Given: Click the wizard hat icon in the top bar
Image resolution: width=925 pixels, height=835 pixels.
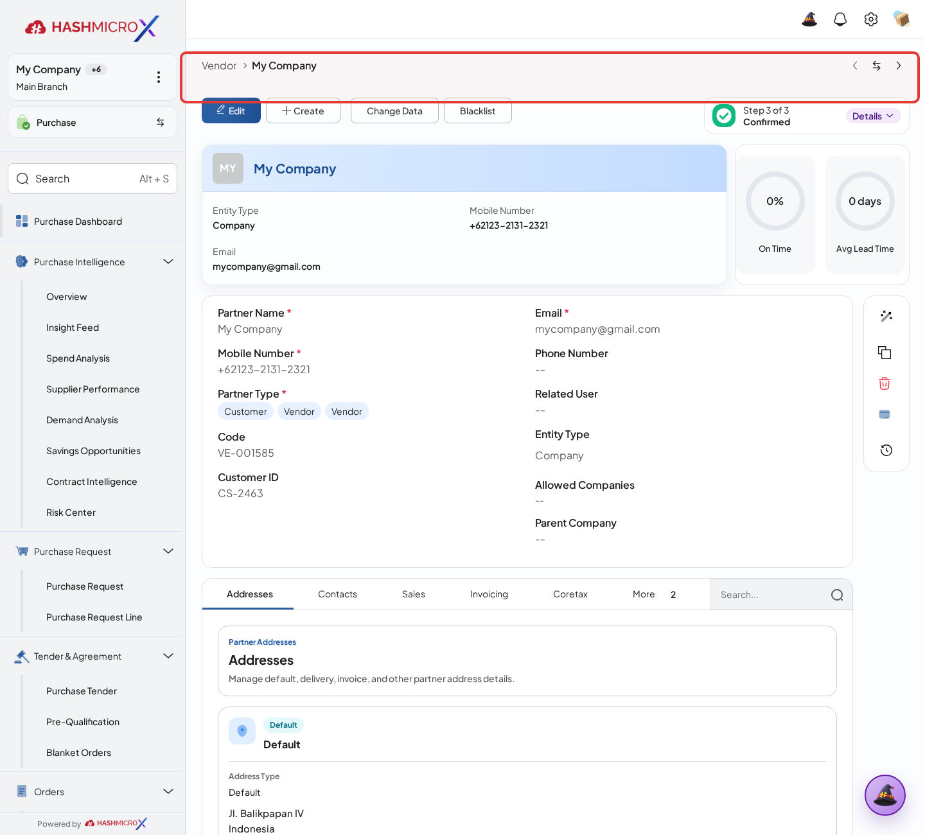Looking at the screenshot, I should [x=809, y=19].
